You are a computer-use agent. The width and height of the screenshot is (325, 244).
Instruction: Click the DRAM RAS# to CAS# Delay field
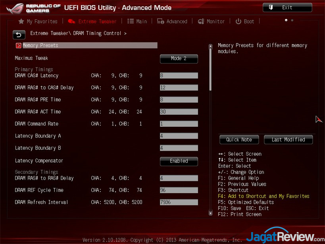(x=179, y=87)
